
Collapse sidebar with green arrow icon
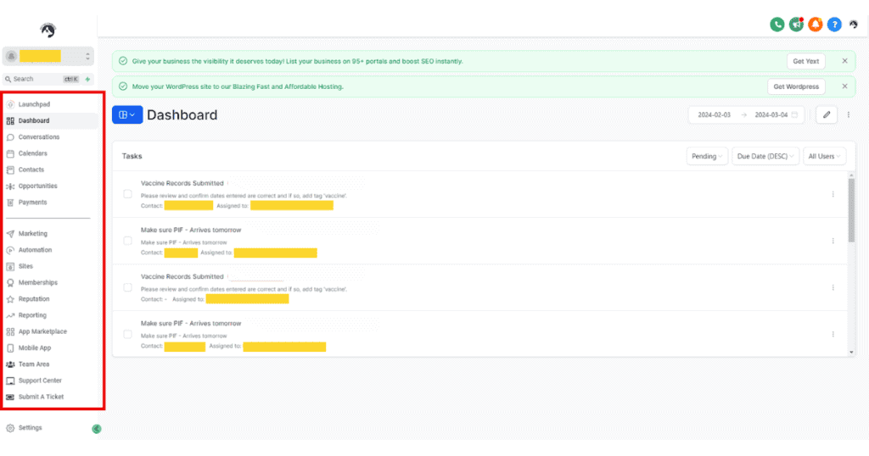click(x=97, y=429)
